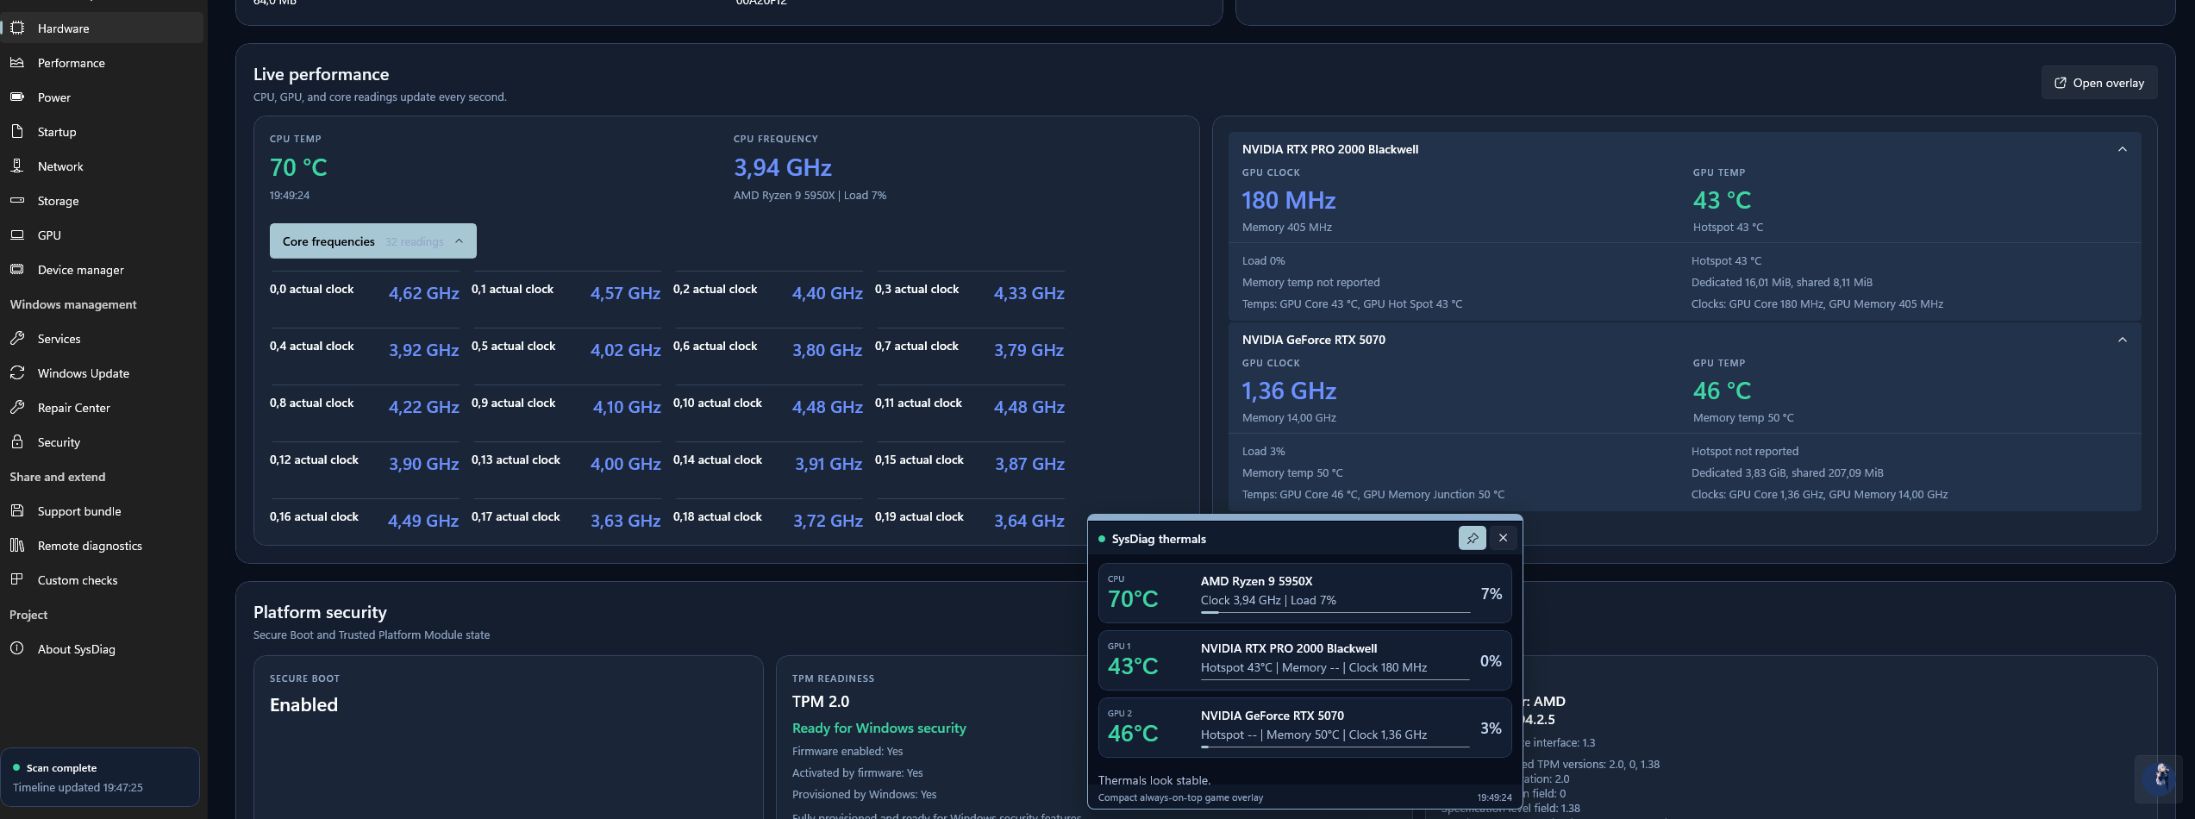Click the Network icon in sidebar

click(x=17, y=166)
